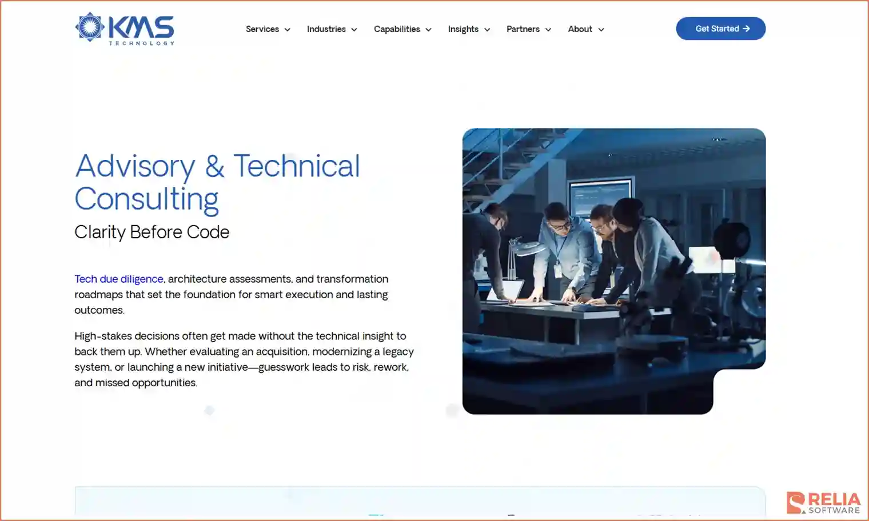This screenshot has width=869, height=521.
Task: Open the Partners menu
Action: 523,29
